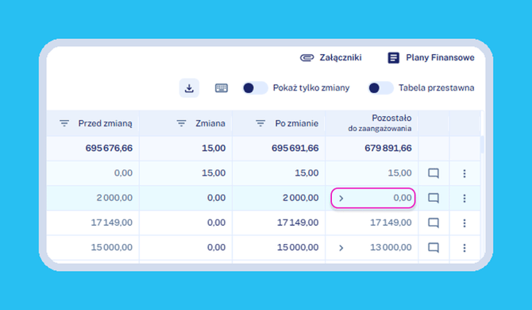This screenshot has height=310, width=532.
Task: Toggle Tabela przestawna switch
Action: (x=380, y=88)
